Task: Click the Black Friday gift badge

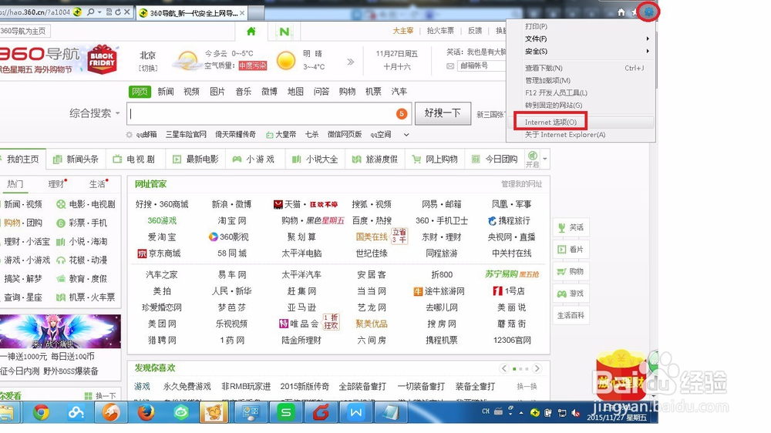Action: [x=103, y=59]
